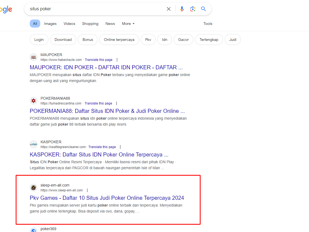Open three-dot options for KASPOKER result
This screenshot has height=232, width=309.
point(120,147)
